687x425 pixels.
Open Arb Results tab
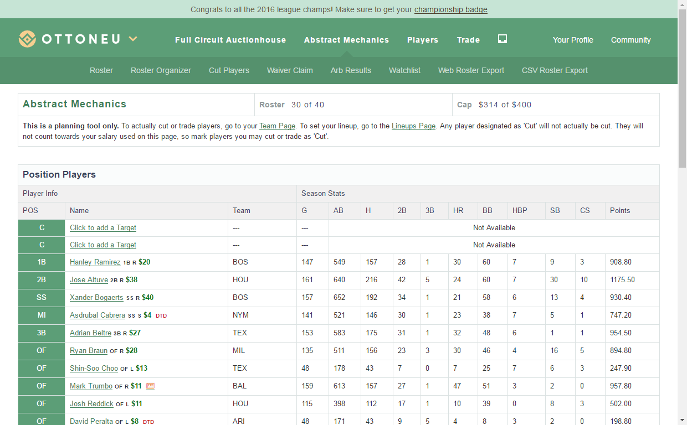click(351, 70)
